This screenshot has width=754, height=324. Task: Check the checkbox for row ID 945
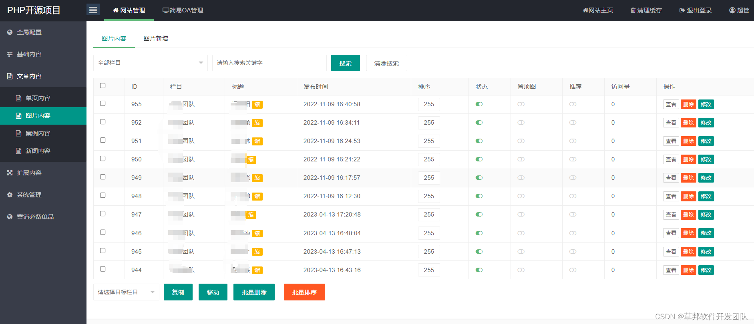103,251
